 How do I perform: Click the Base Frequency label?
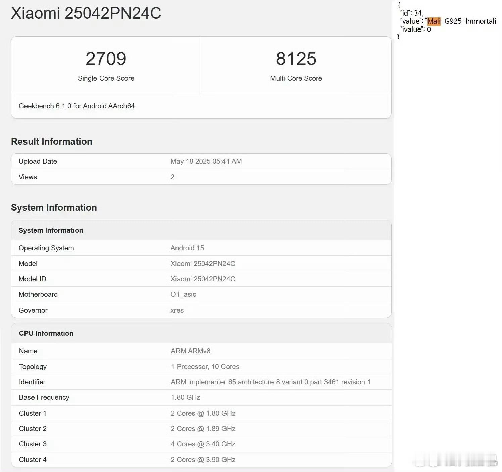44,397
